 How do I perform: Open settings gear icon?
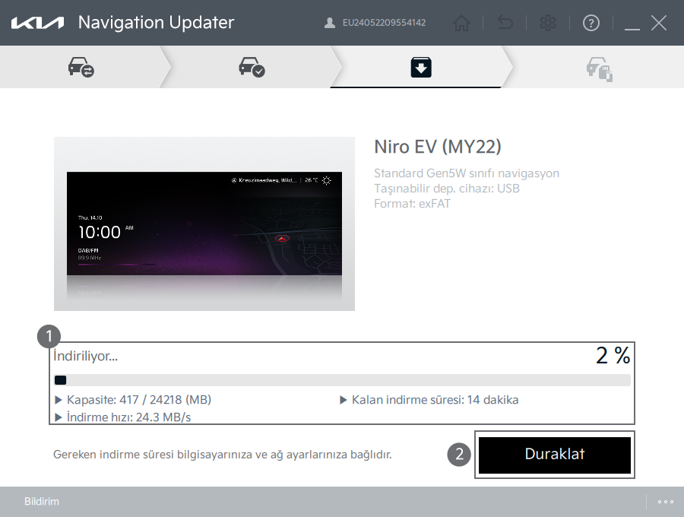[x=548, y=23]
